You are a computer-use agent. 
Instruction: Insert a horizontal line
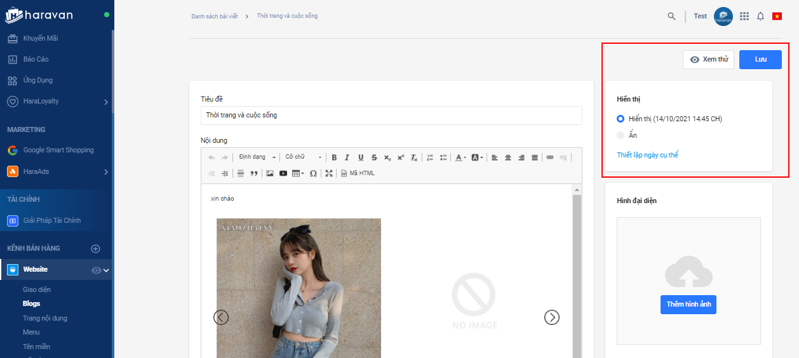[x=241, y=173]
